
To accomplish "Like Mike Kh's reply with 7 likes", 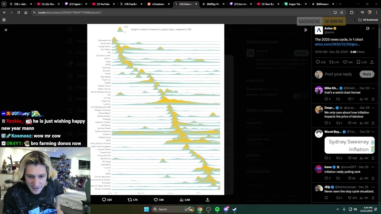I will (352, 99).
